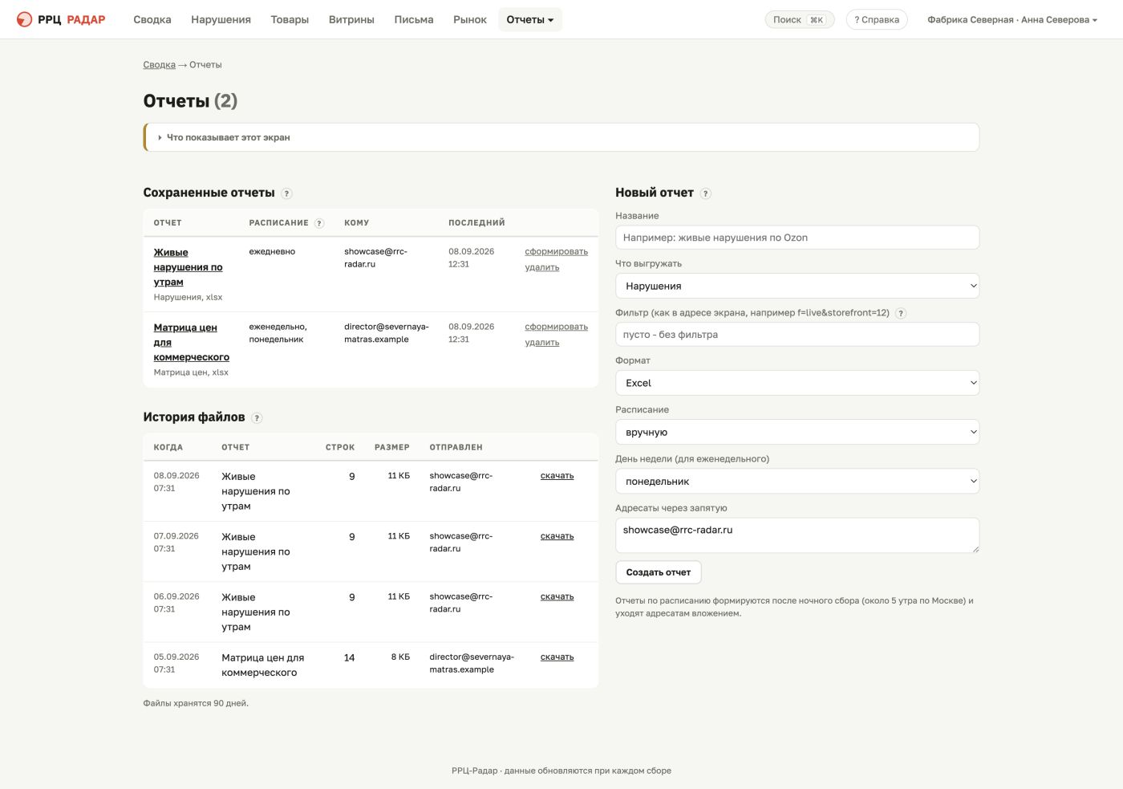Click help icon next to Новый отчет

706,193
